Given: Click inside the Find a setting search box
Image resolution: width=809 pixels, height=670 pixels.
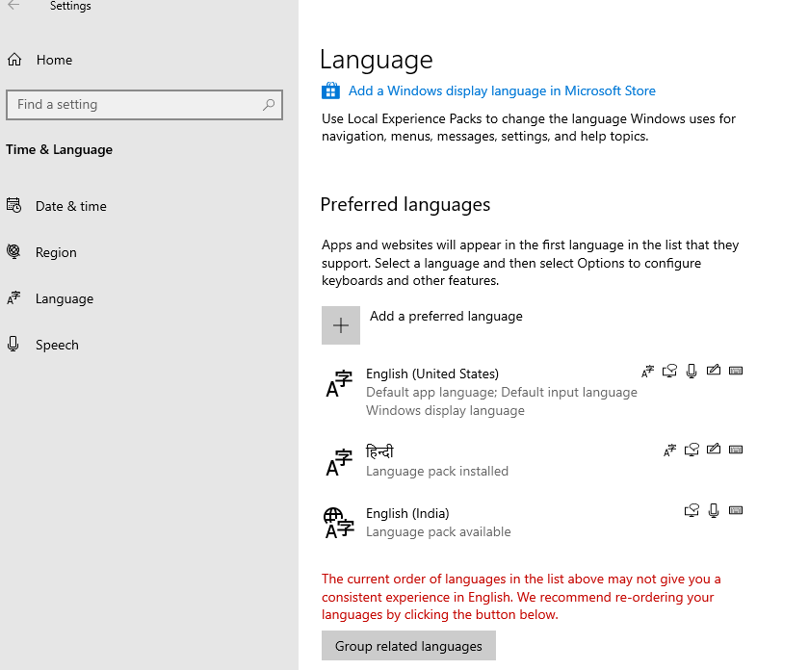Looking at the screenshot, I should 135,104.
